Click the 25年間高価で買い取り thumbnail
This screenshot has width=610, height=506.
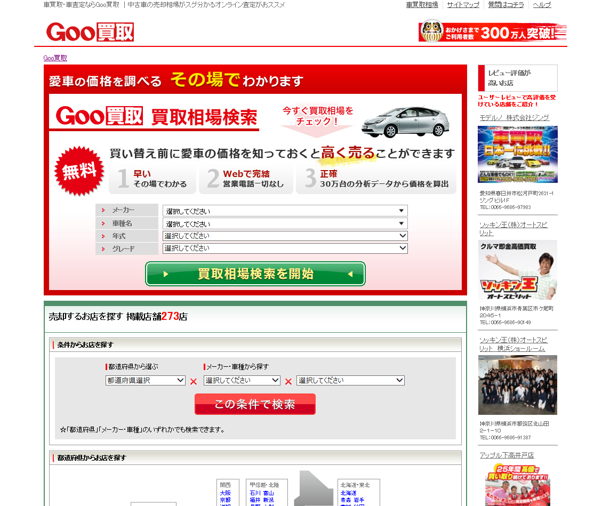click(518, 485)
